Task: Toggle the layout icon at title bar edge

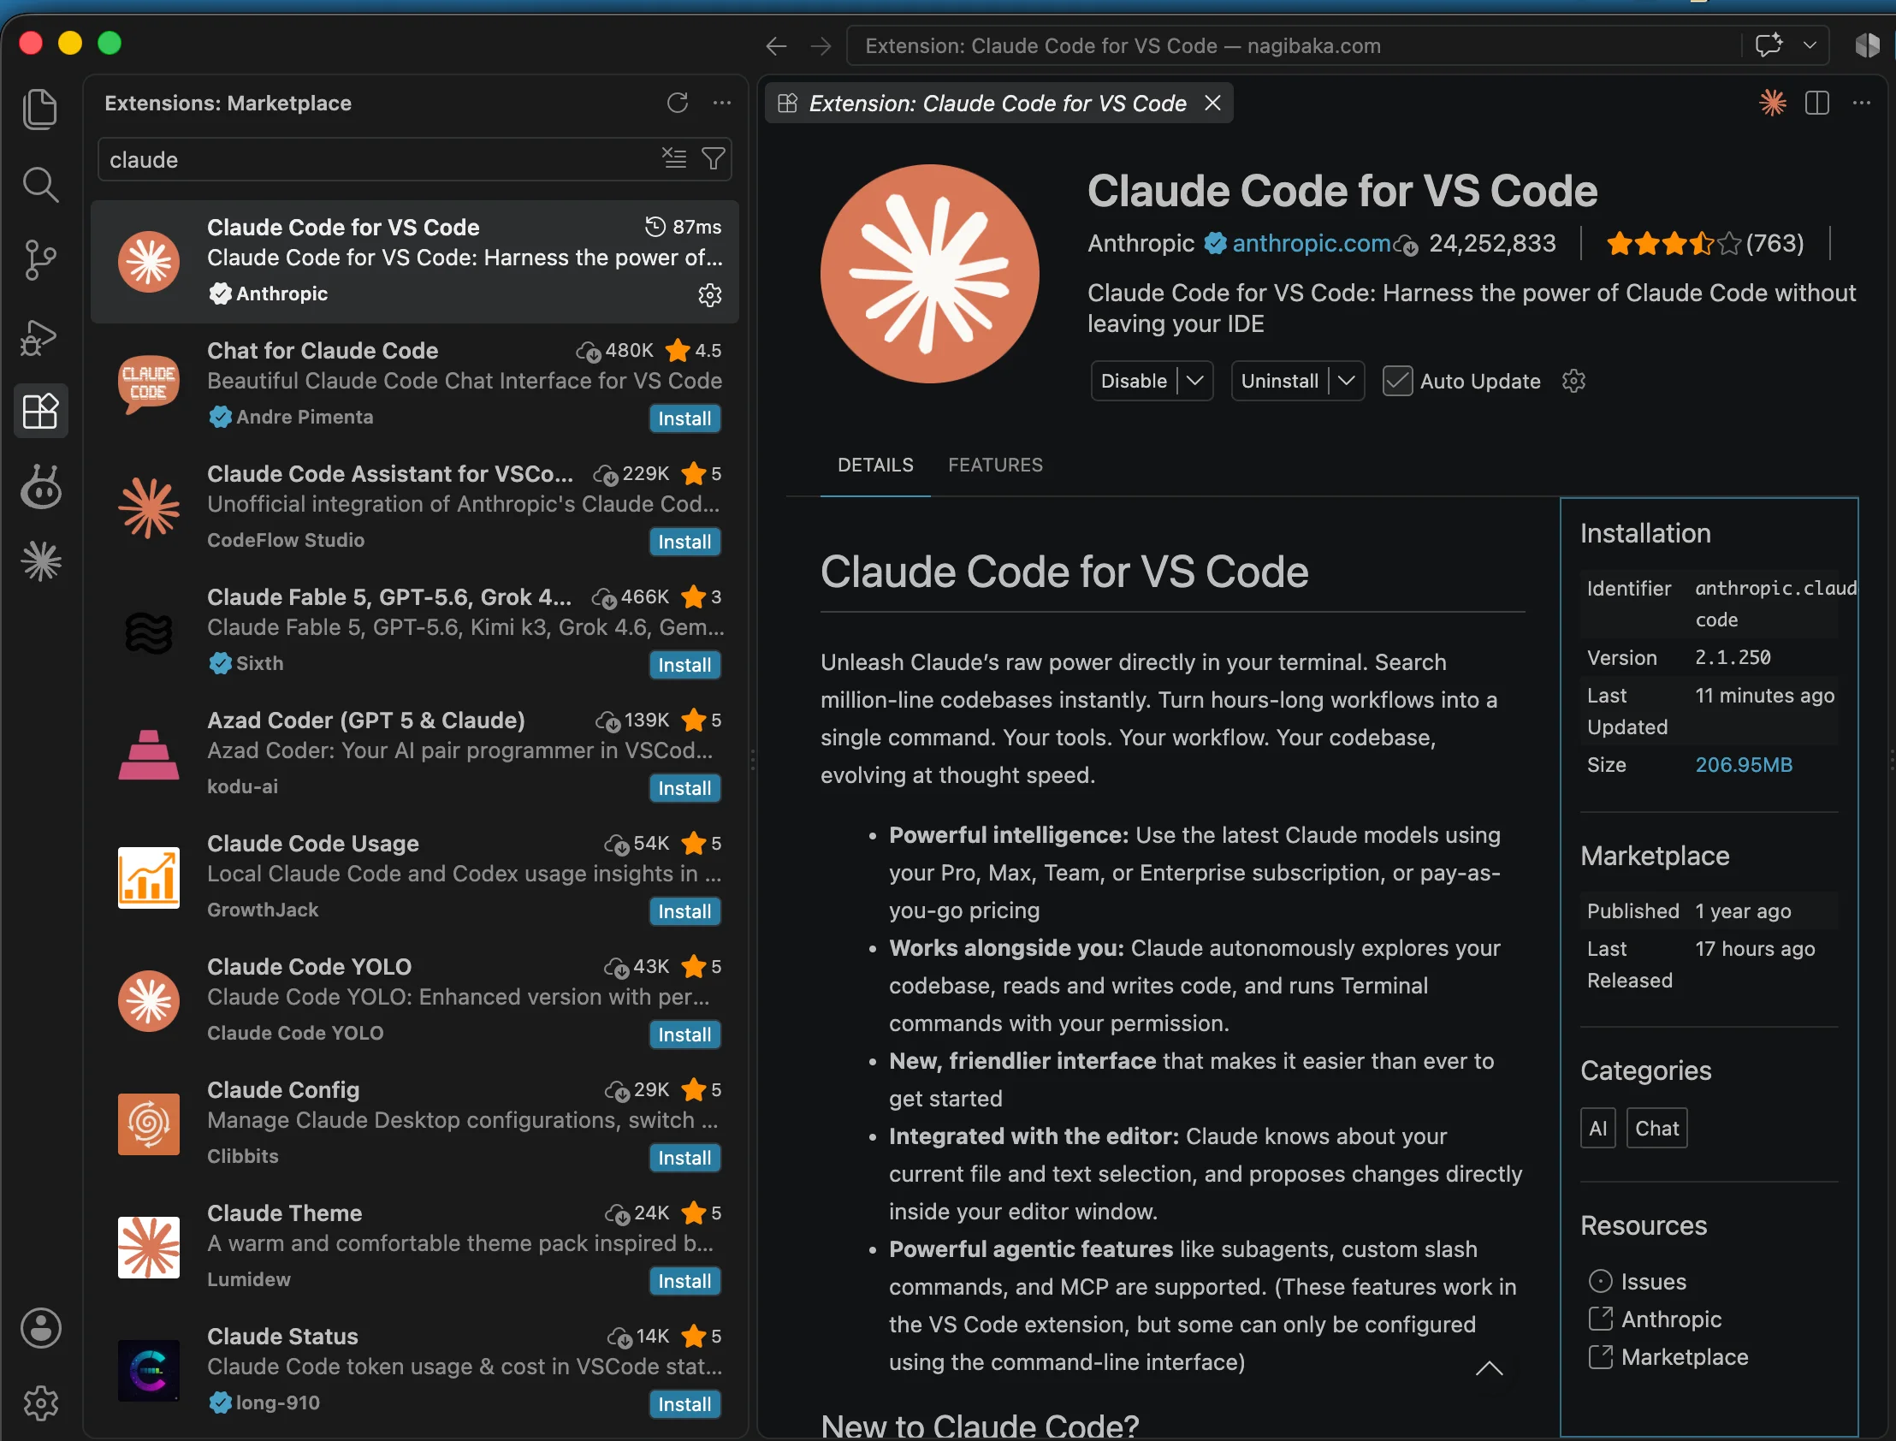Action: (1867, 44)
